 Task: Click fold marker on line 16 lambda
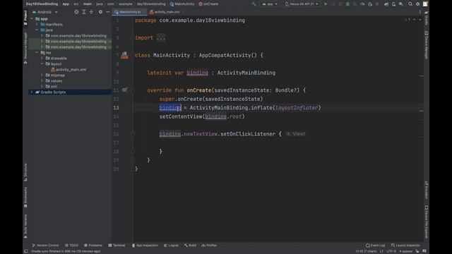(133, 133)
